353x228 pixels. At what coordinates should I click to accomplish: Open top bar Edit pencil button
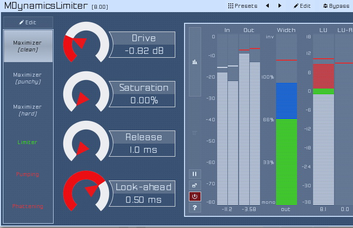pos(302,6)
